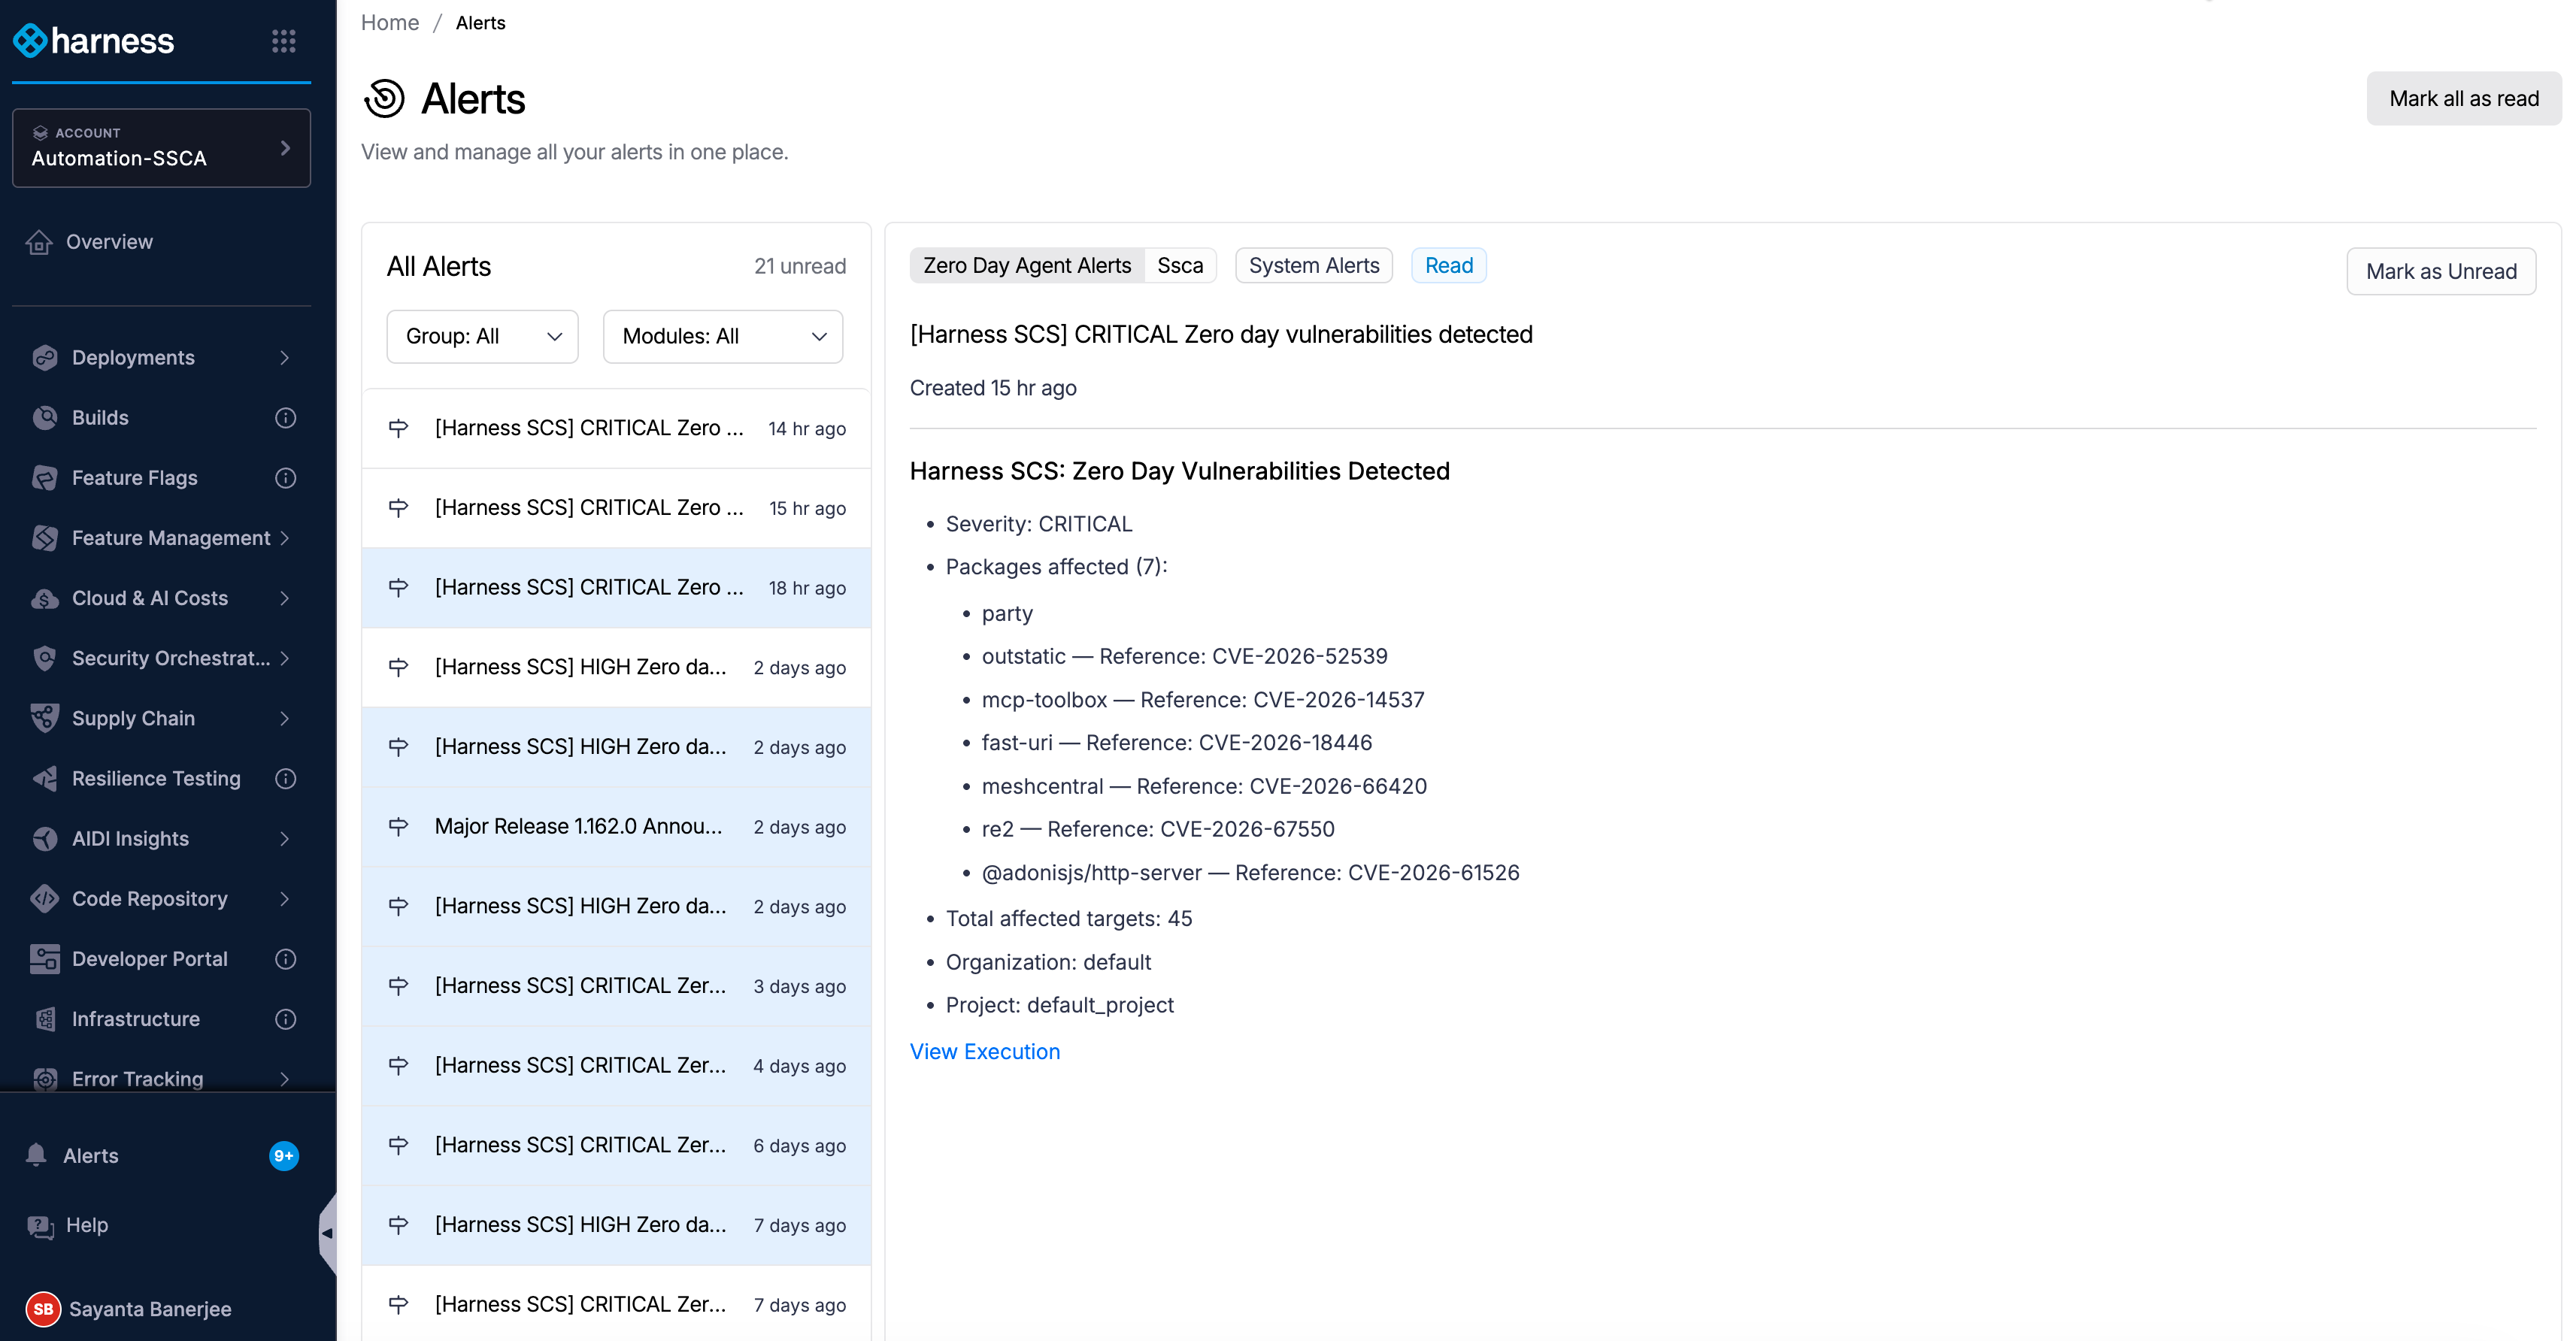Viewport: 2576px width, 1341px height.
Task: Click the Mark all as read button
Action: click(x=2463, y=98)
